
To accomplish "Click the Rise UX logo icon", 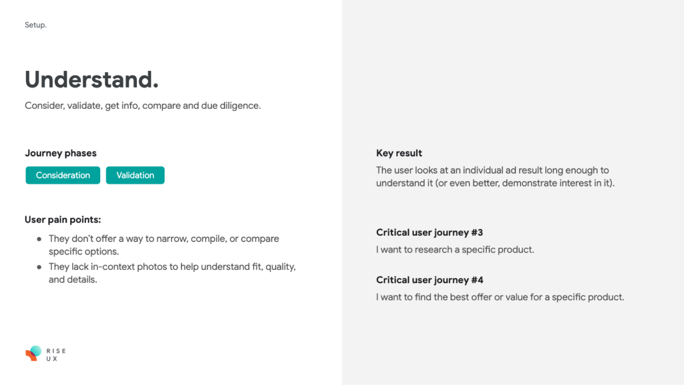I will pyautogui.click(x=34, y=353).
